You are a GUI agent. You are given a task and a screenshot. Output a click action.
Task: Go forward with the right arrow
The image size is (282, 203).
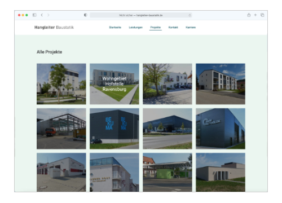pyautogui.click(x=49, y=15)
